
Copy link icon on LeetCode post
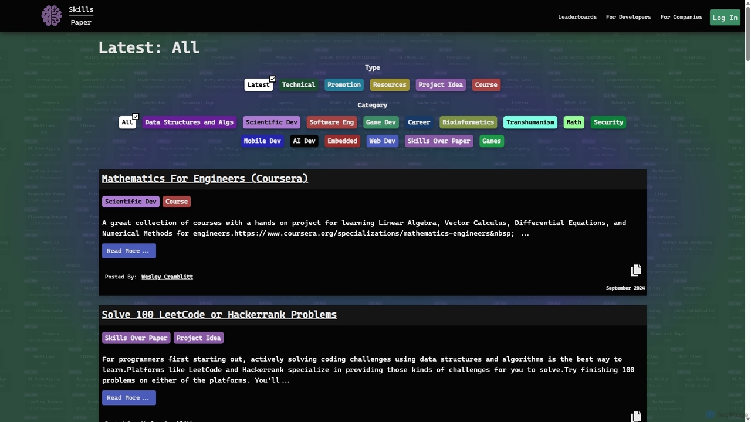(x=636, y=416)
